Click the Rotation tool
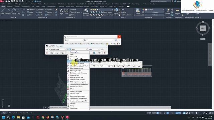 point(40,10)
